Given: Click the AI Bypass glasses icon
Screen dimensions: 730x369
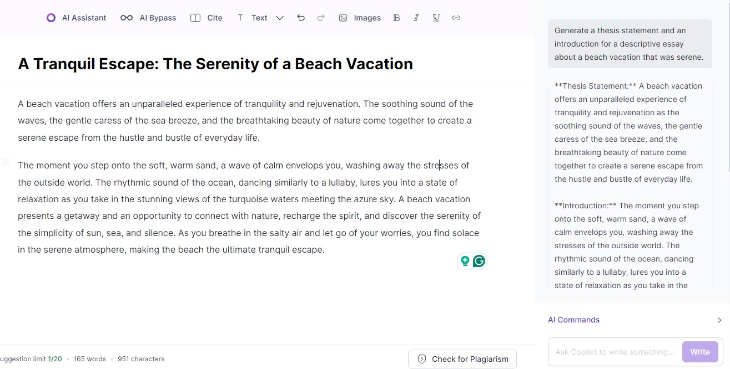Looking at the screenshot, I should point(127,18).
